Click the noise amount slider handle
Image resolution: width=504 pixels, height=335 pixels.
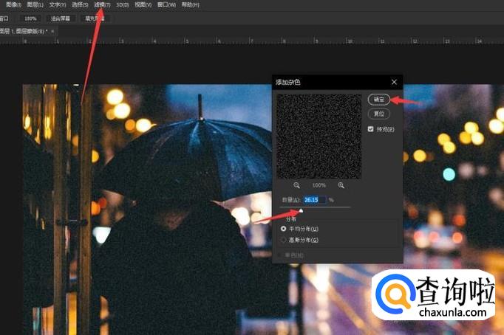(x=301, y=211)
